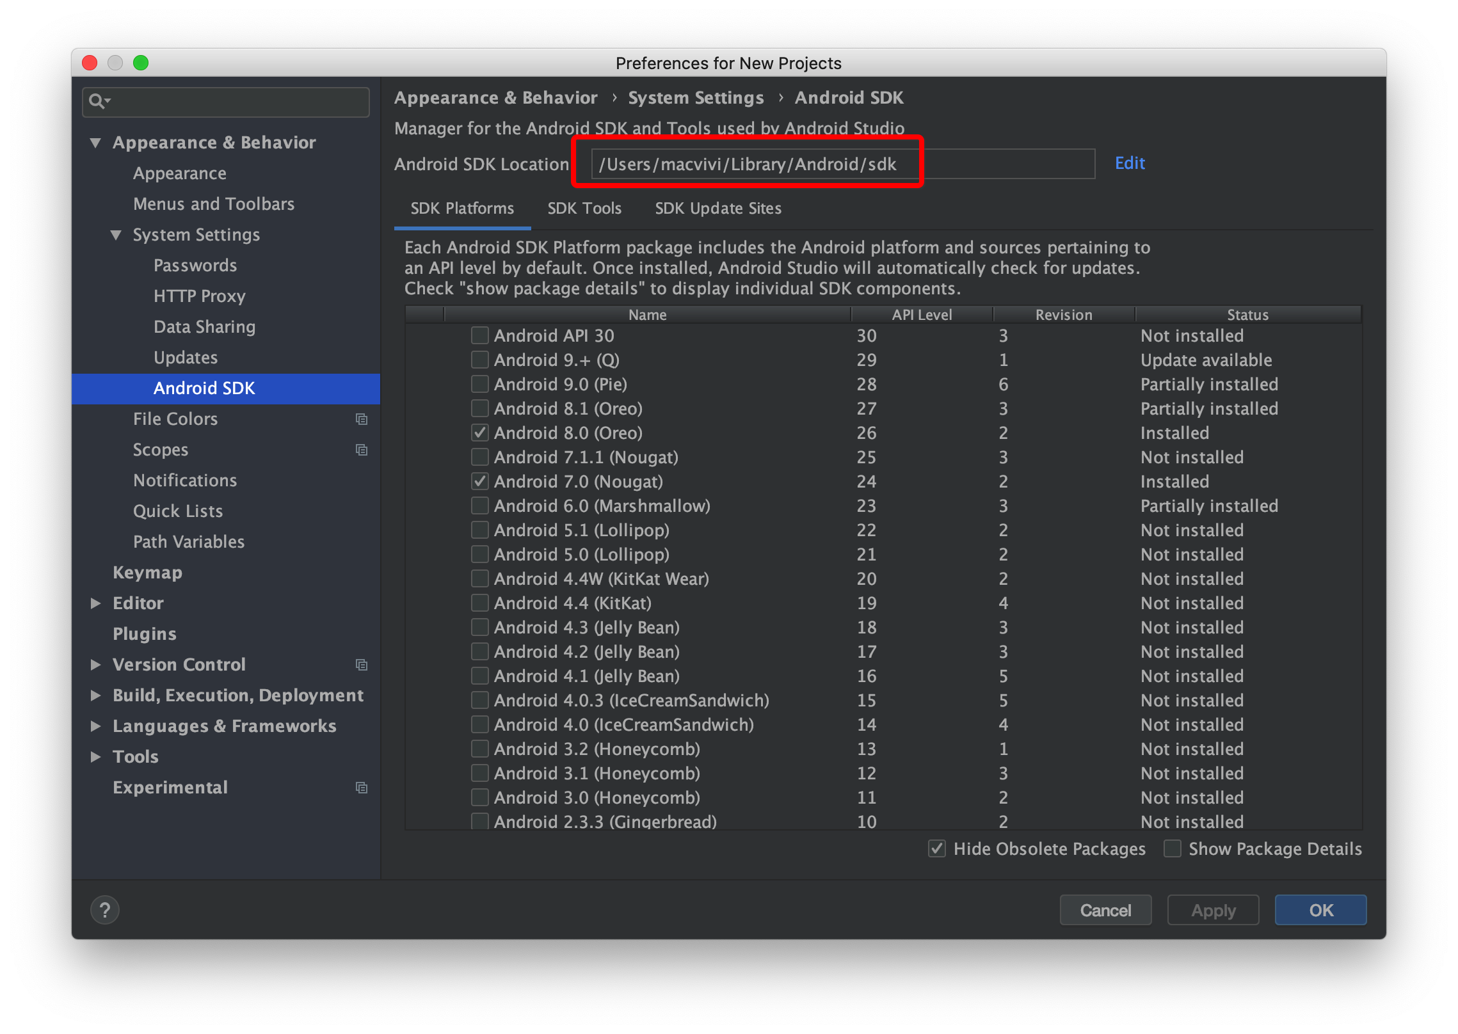This screenshot has width=1458, height=1034.
Task: Toggle Hide Obsolete Packages checkbox
Action: 936,849
